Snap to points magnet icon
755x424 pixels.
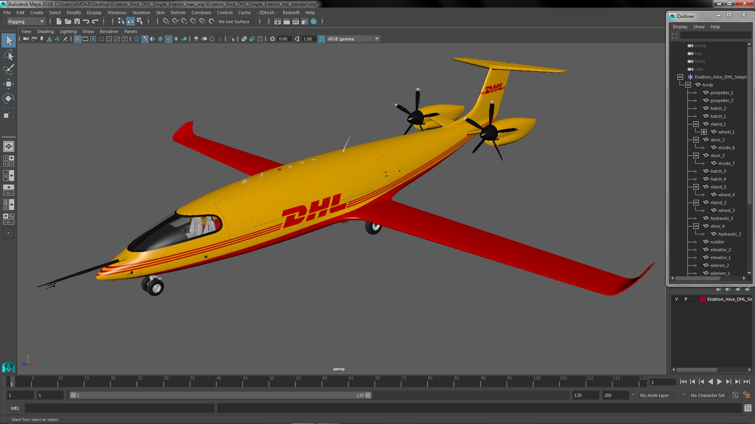pyautogui.click(x=184, y=22)
